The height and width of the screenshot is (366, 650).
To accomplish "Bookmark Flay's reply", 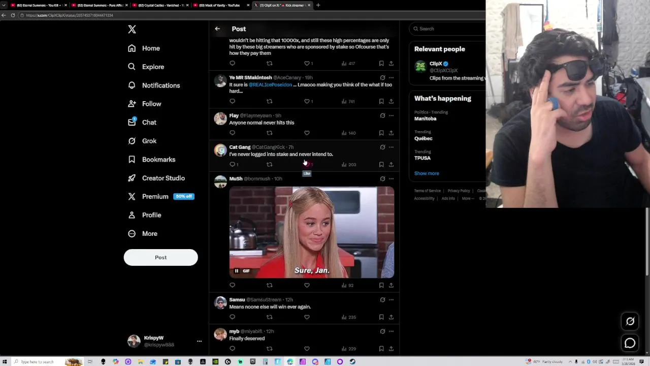I will pos(381,133).
